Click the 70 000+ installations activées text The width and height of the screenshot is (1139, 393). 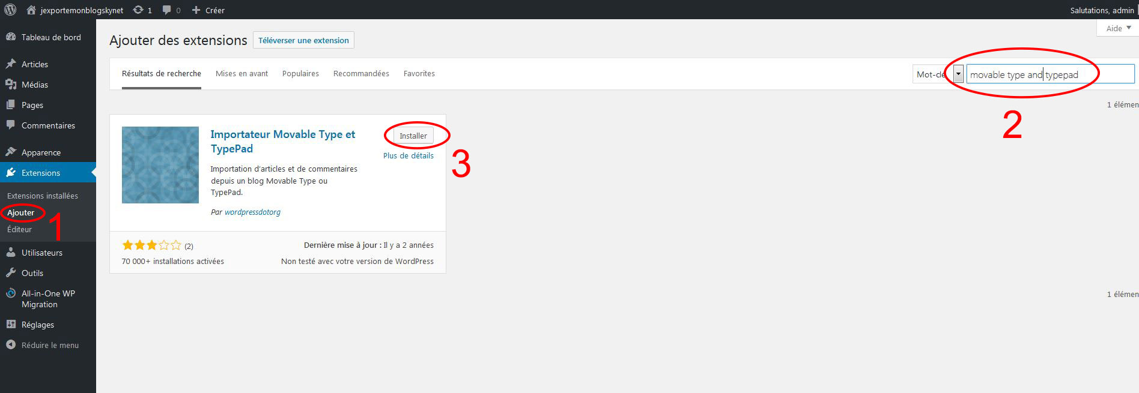[x=173, y=261]
